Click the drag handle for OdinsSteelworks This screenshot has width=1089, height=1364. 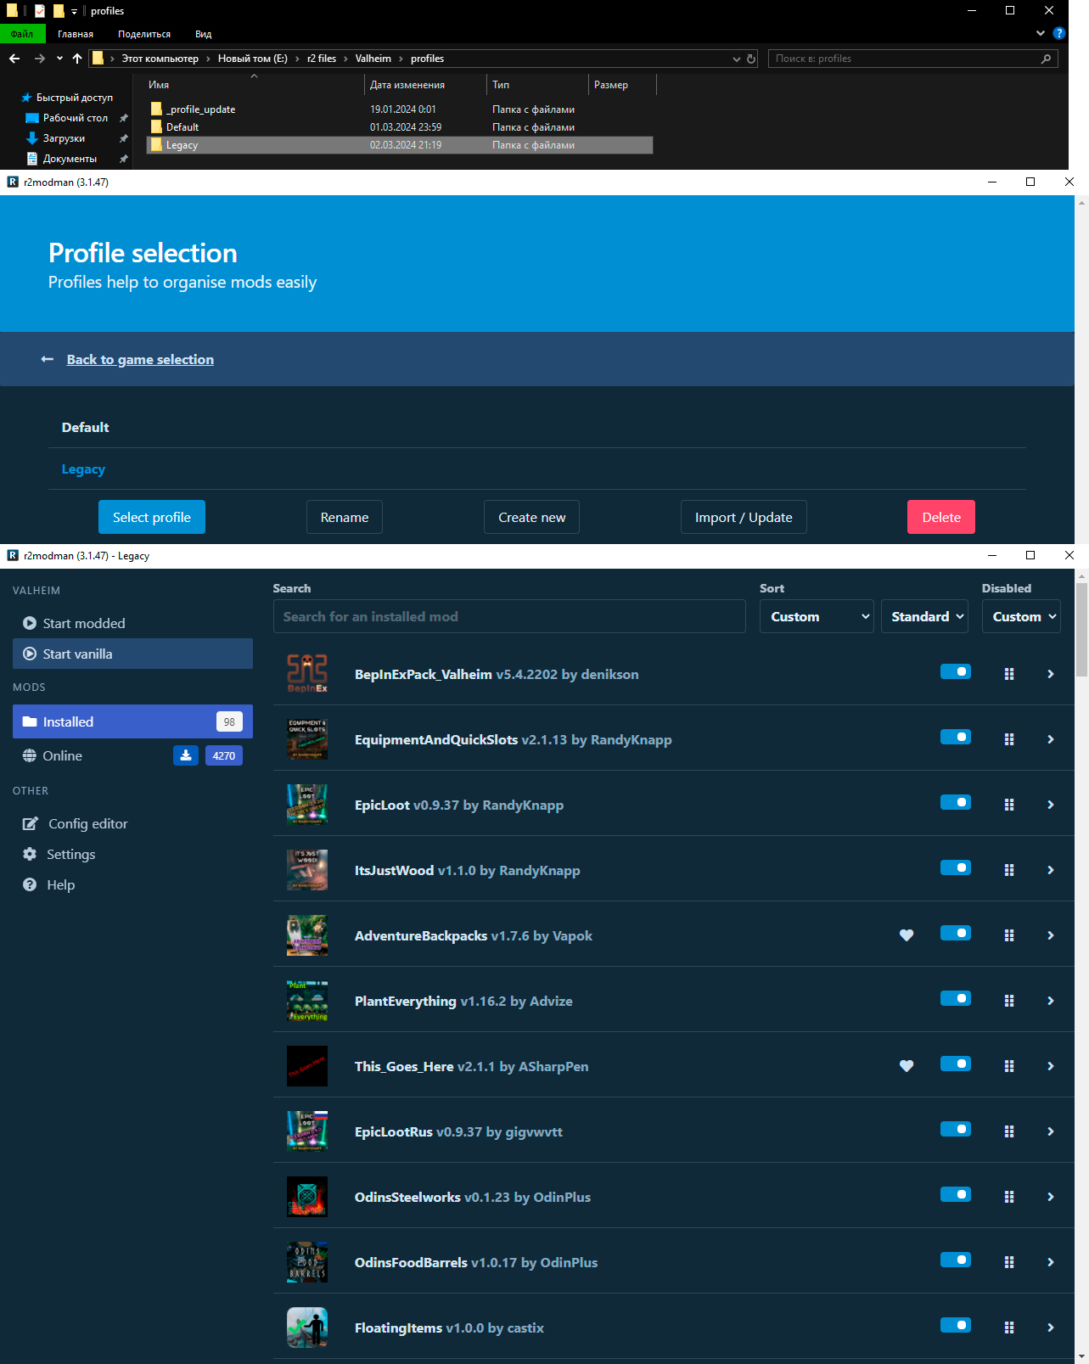(1009, 1197)
